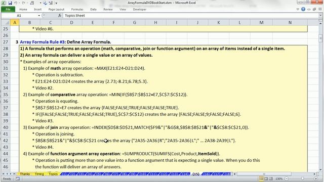Go to next sheet tab navigation arrow
The height and width of the screenshot is (182, 324).
pos(11,174)
